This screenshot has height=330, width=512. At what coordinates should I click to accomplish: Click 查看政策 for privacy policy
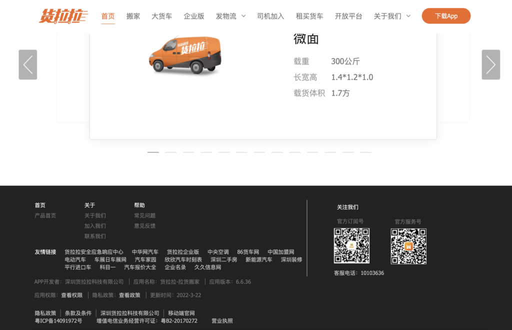tap(129, 295)
